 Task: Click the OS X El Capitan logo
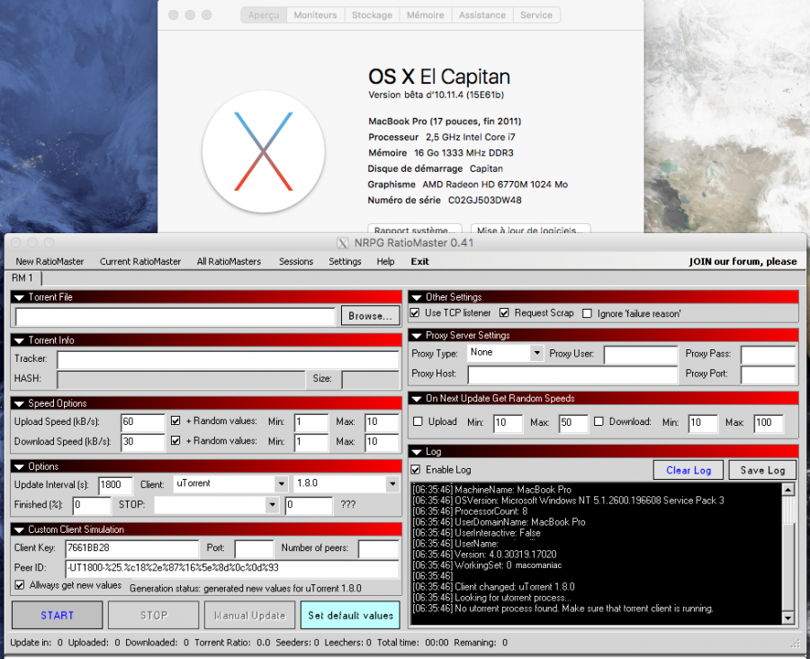point(264,151)
